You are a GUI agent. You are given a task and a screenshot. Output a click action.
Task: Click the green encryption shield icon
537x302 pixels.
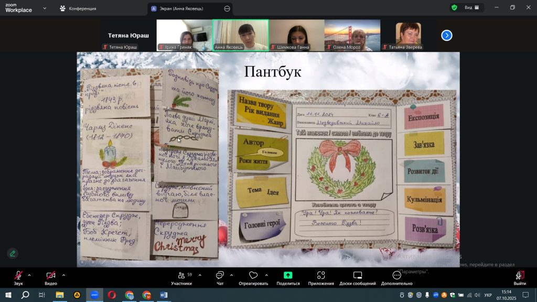[454, 7]
